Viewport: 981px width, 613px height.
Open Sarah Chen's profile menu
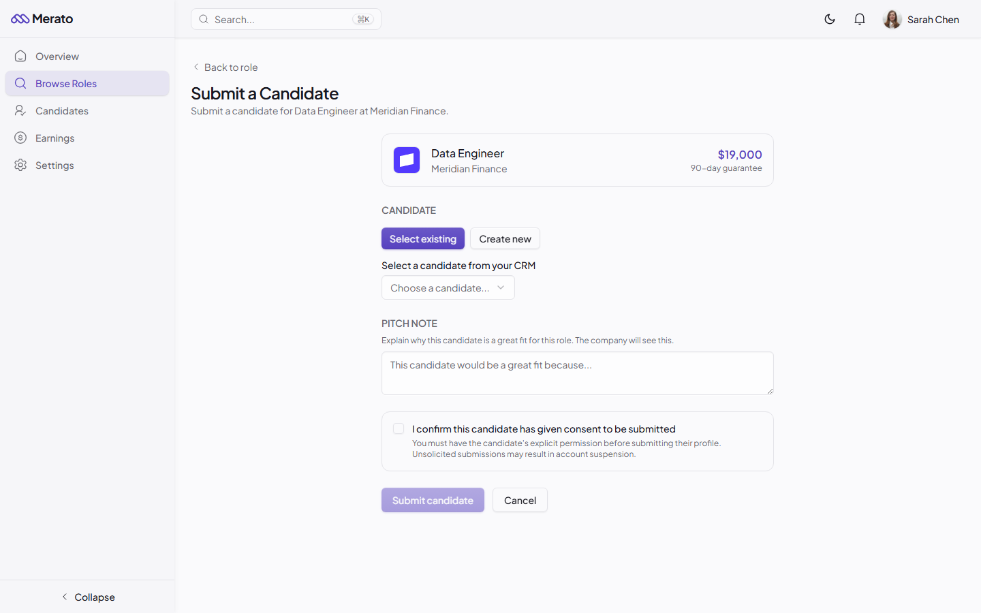[x=921, y=19]
